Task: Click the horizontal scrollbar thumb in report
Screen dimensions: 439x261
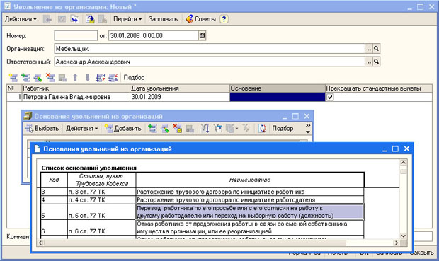Action: click(x=195, y=243)
